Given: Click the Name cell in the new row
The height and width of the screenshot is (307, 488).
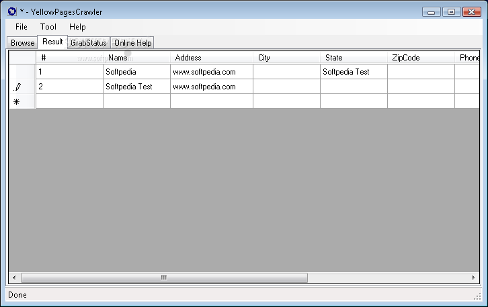Looking at the screenshot, I should click(x=136, y=101).
